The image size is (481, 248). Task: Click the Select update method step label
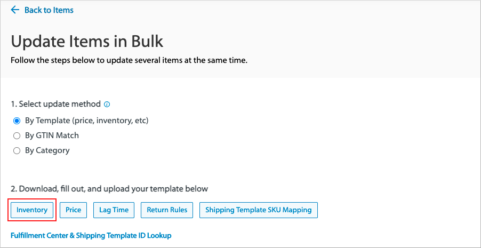click(x=56, y=104)
